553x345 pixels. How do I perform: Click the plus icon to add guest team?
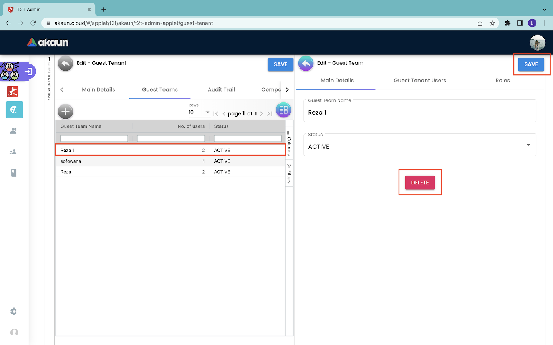coord(65,112)
